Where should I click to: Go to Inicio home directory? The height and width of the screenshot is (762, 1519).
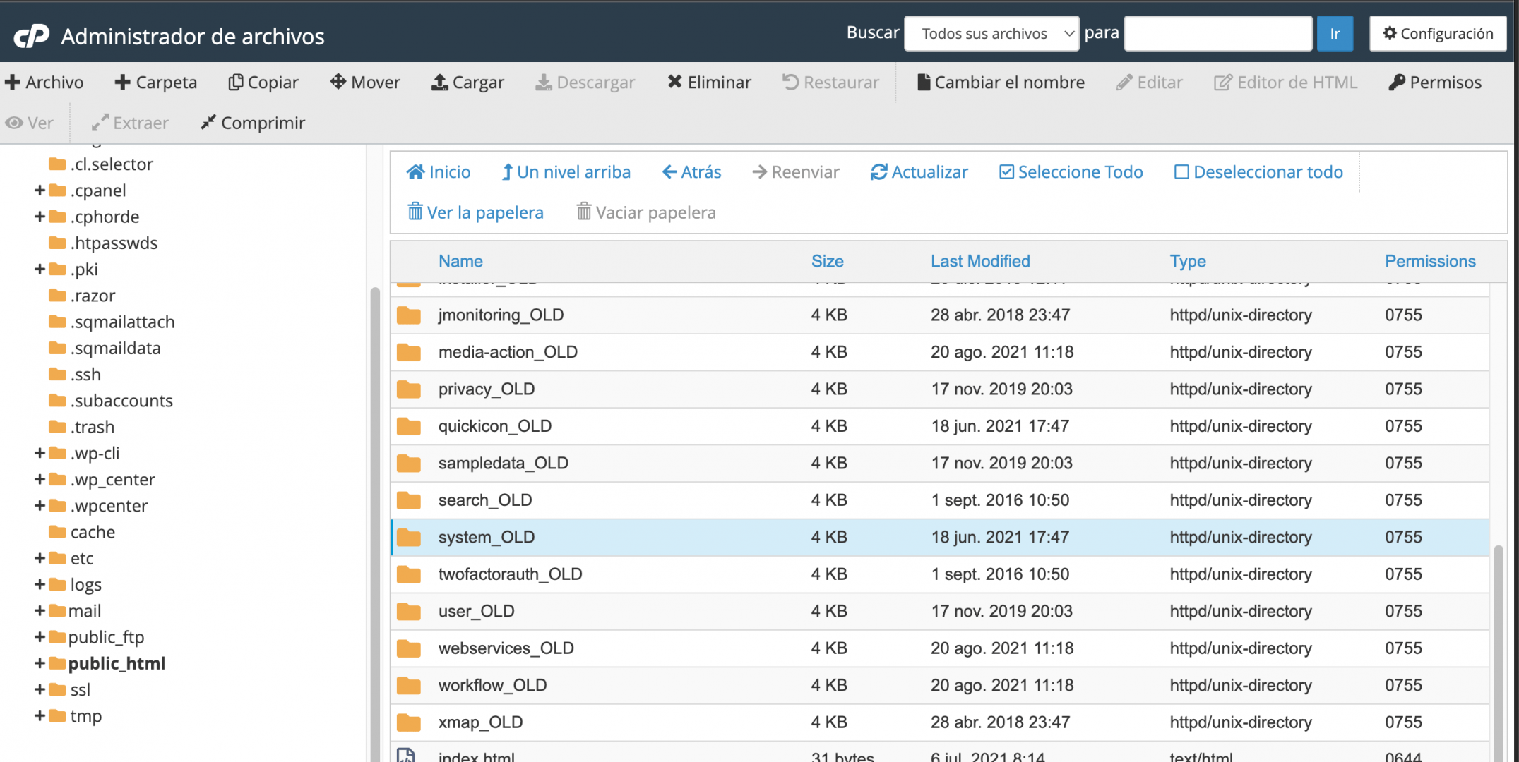(439, 172)
